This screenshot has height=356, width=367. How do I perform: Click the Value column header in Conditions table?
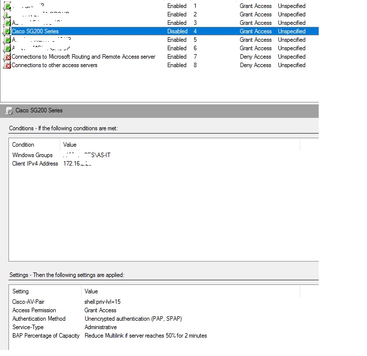pos(70,145)
